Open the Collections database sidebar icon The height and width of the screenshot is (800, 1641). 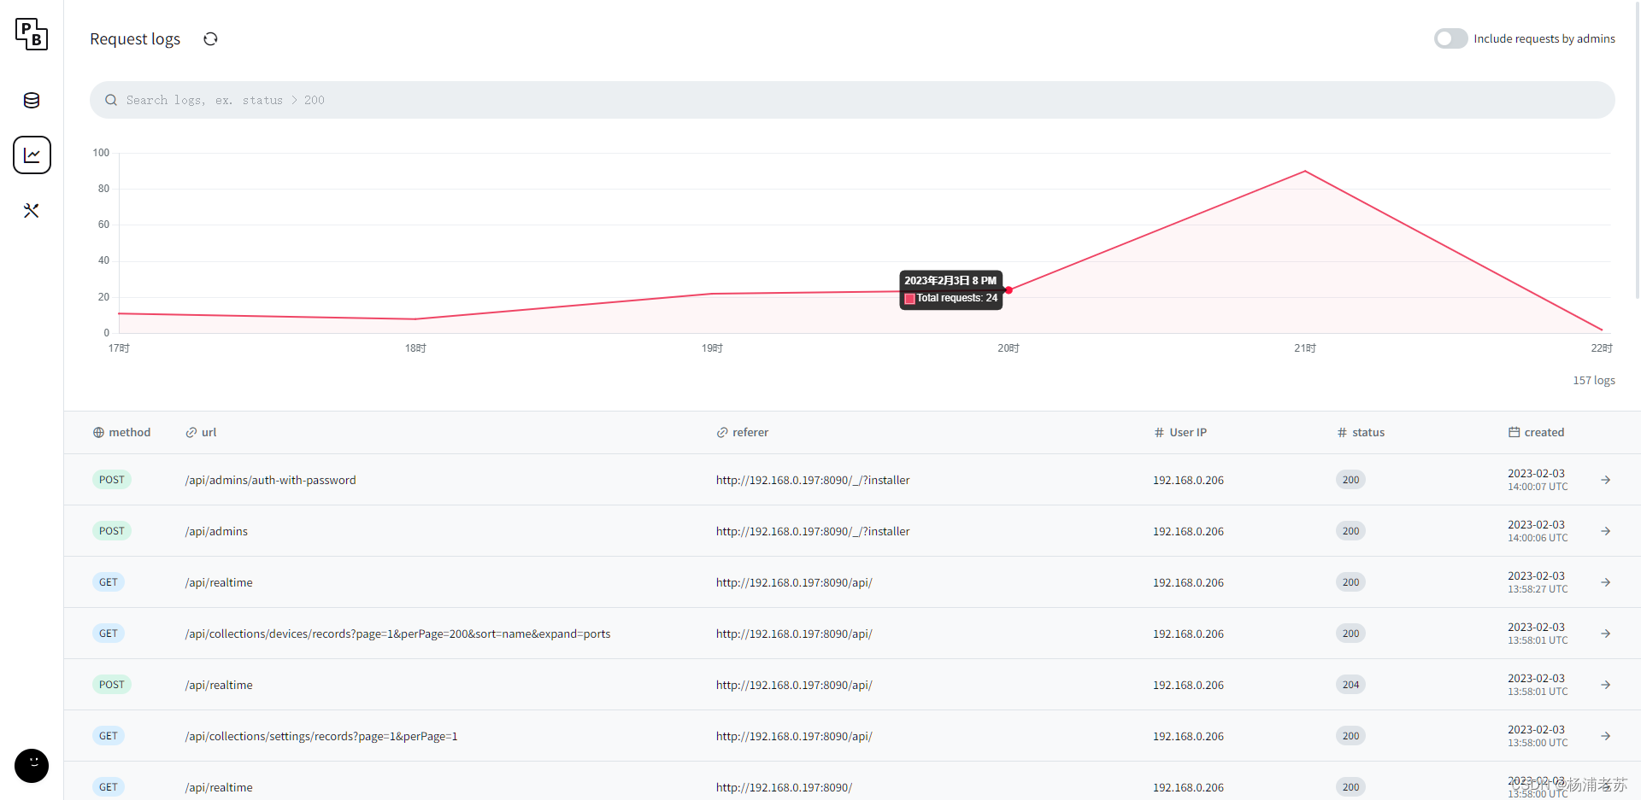click(x=32, y=100)
